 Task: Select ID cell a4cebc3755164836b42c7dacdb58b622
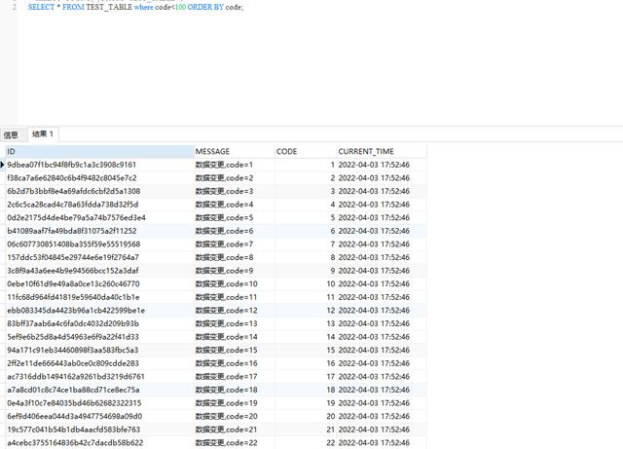(99, 442)
